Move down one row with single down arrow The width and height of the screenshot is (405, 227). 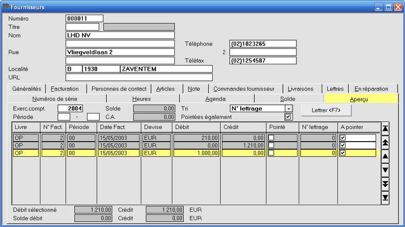point(385,170)
